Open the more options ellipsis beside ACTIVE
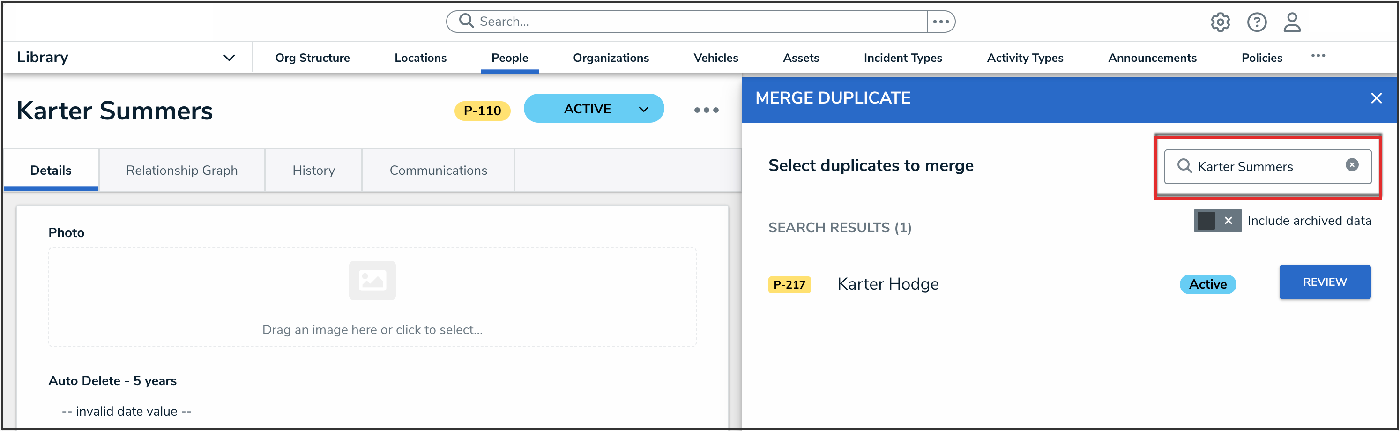1400x431 pixels. click(x=706, y=111)
